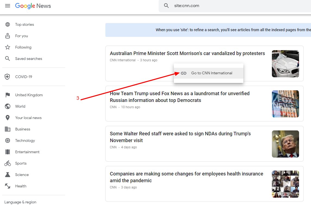Open Scott Morrison's car vandalized headline

click(x=187, y=53)
